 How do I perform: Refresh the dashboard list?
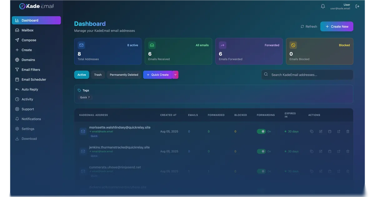click(309, 27)
